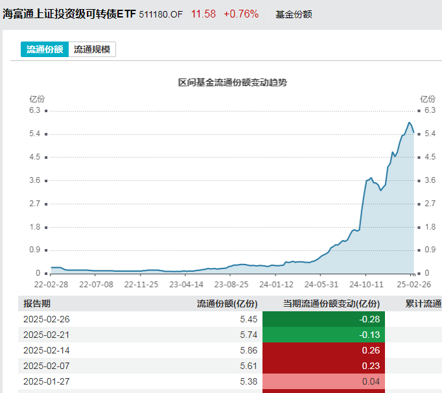
Task: Click the 23-04-14 x-axis date label
Action: (186, 285)
